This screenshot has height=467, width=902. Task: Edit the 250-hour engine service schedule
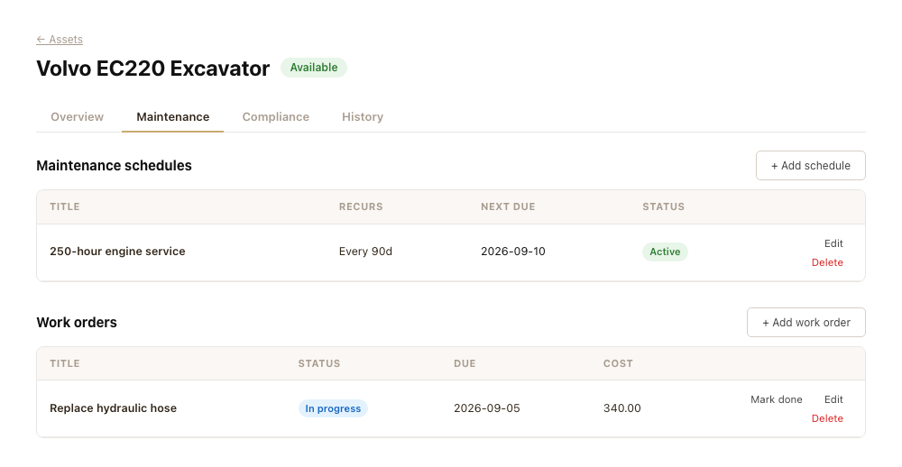point(833,243)
